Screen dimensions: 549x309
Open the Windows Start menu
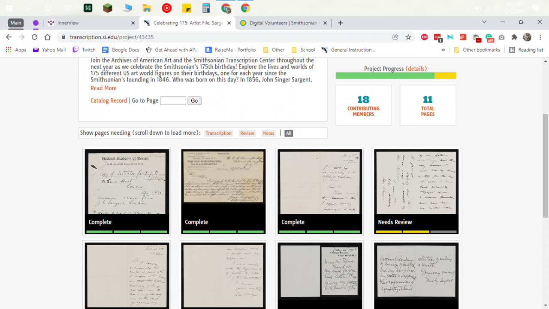pyautogui.click(x=9, y=8)
